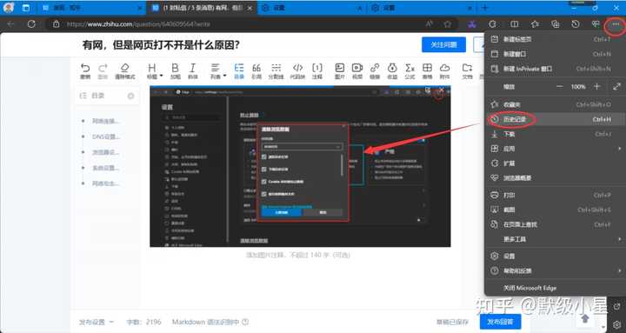Click the Undo (撤销) editor button
The image size is (626, 333).
[x=85, y=71]
